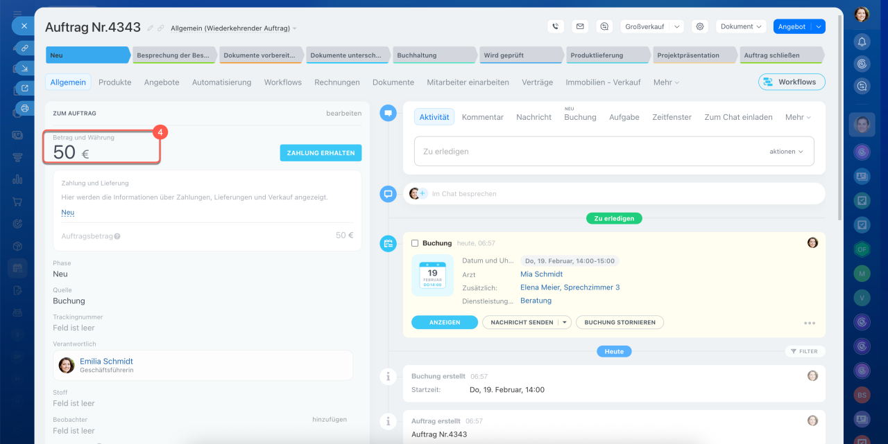The height and width of the screenshot is (444, 888).
Task: Click the Zahlung erhalten button
Action: (x=321, y=153)
